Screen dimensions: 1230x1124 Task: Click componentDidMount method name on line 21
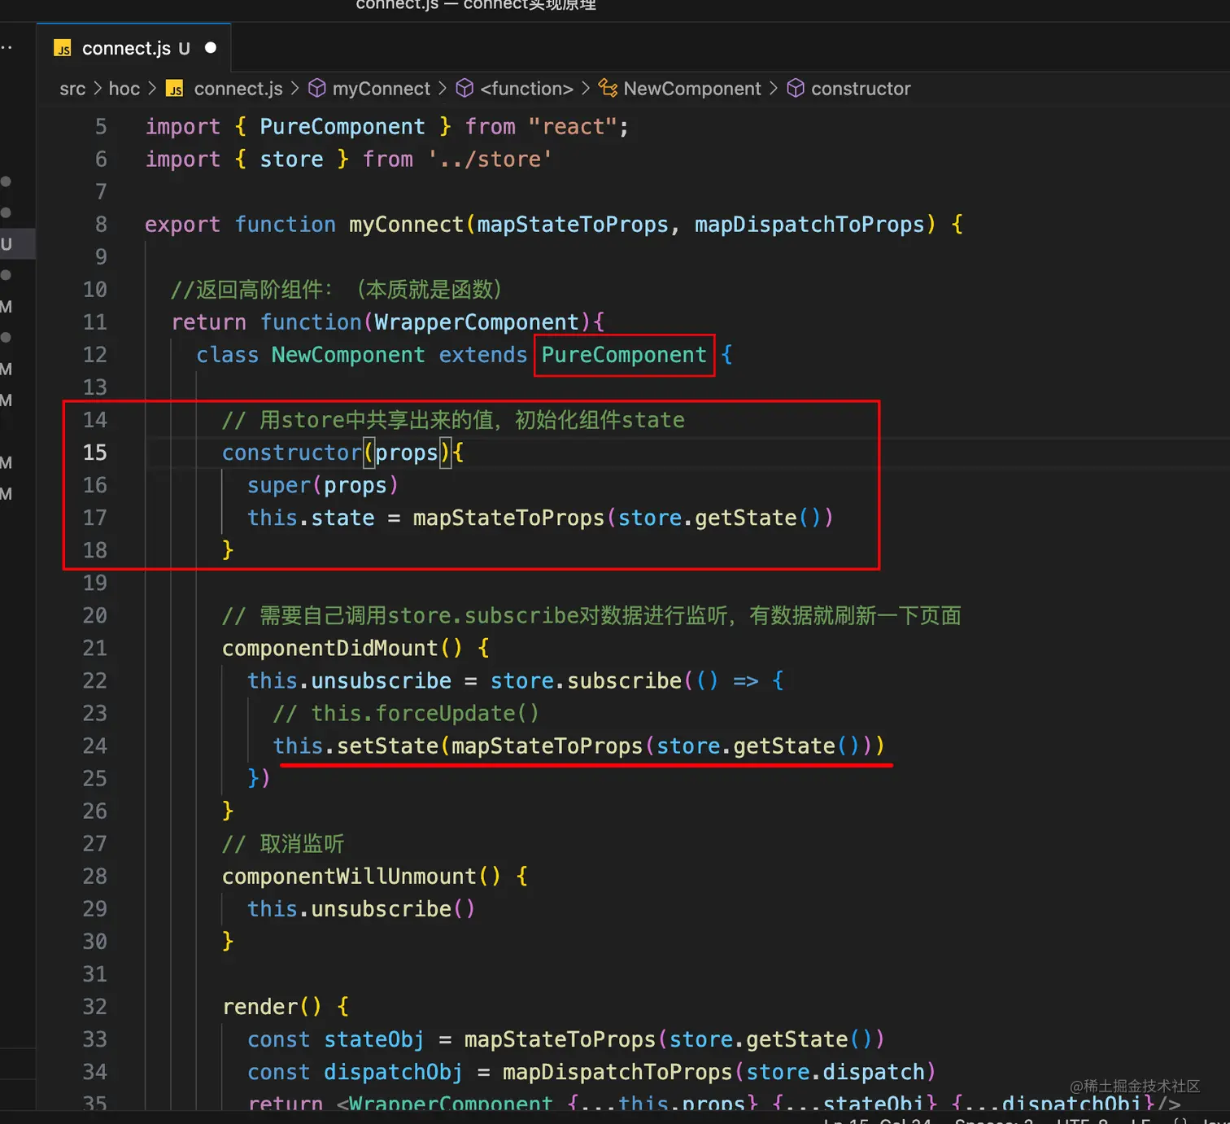(x=330, y=648)
